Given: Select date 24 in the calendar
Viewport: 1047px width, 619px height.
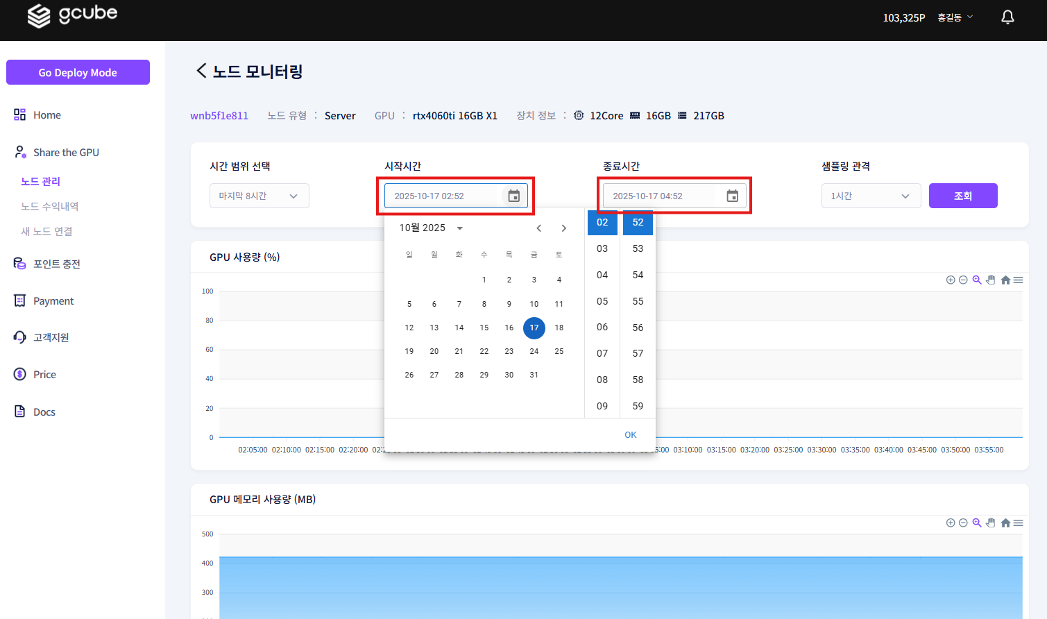Looking at the screenshot, I should (534, 351).
